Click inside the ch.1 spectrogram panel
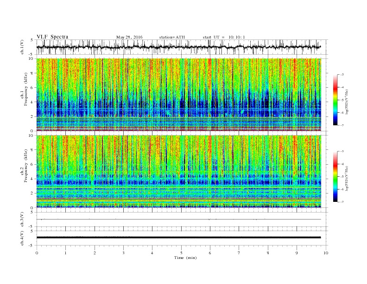Viewport: 367px width, 284px height. (179, 95)
